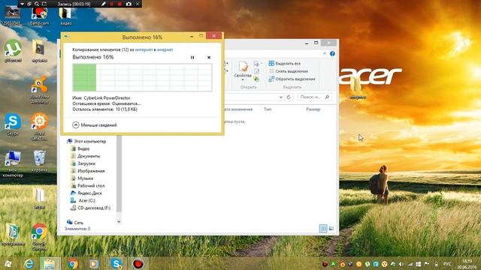Open Internet Explorer from taskbar
The height and width of the screenshot is (270, 481).
[x=29, y=263]
